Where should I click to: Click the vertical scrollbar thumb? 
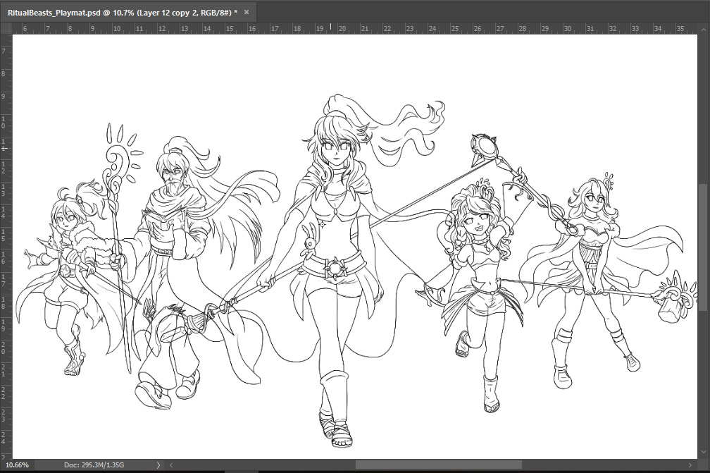point(704,247)
